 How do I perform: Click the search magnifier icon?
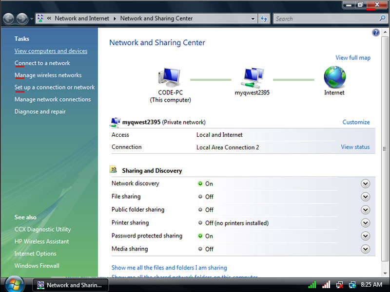pos(382,18)
